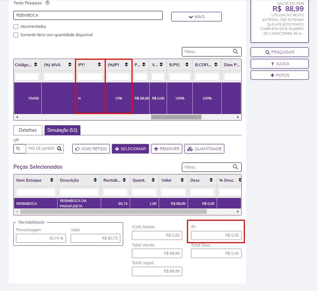Select the row cell with code 55456

28,98
